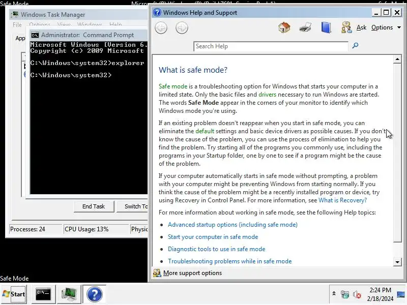
Task: Click the magnifier search button
Action: (x=355, y=46)
